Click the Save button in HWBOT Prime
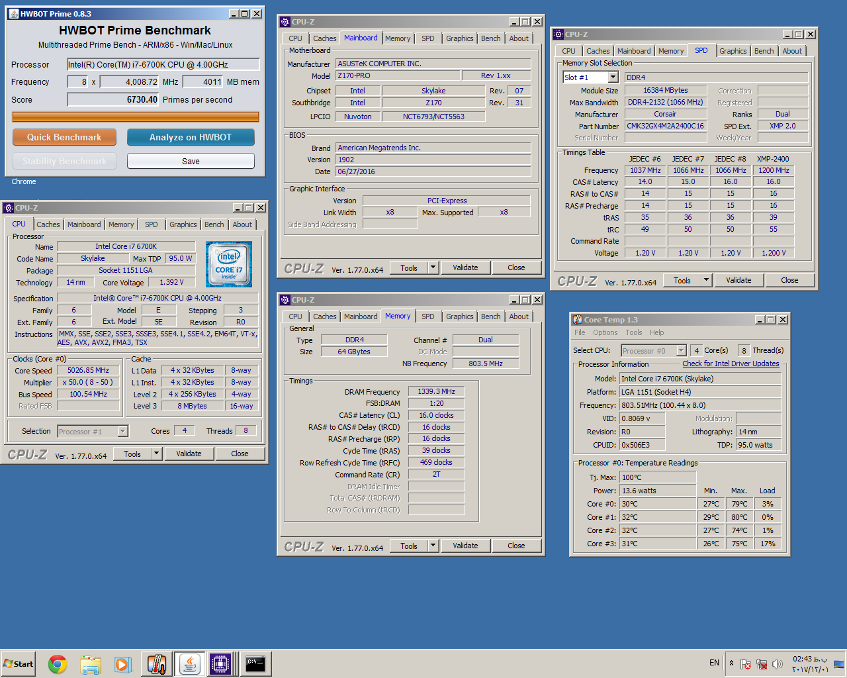 coord(191,161)
